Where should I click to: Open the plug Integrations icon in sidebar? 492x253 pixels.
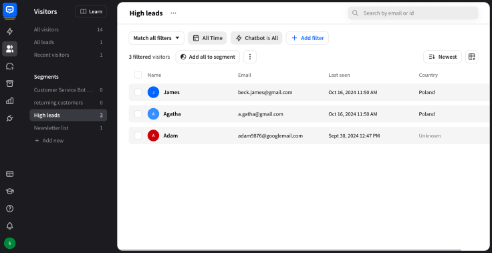pyautogui.click(x=10, y=118)
